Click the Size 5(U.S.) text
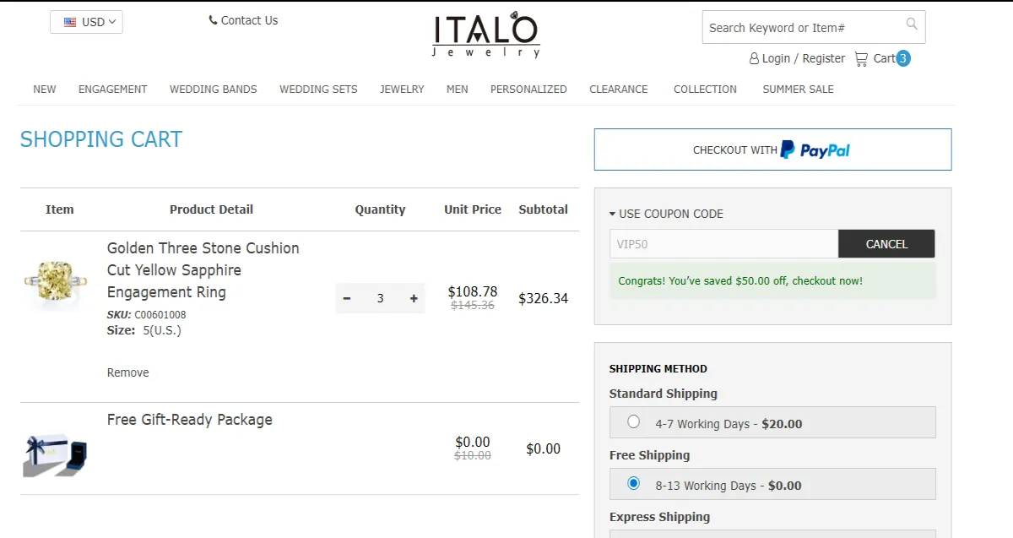The width and height of the screenshot is (1013, 538). pyautogui.click(x=144, y=330)
